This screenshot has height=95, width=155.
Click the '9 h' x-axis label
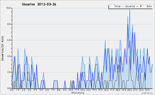65,90
